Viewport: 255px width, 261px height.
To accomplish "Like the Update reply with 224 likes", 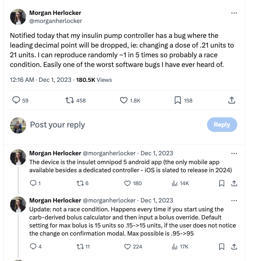I will click(x=127, y=246).
